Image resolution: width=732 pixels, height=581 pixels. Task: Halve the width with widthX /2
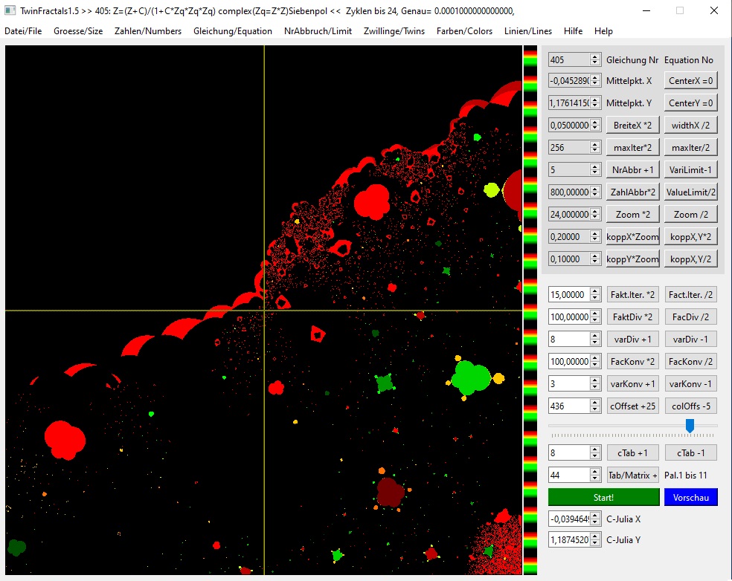tap(691, 126)
